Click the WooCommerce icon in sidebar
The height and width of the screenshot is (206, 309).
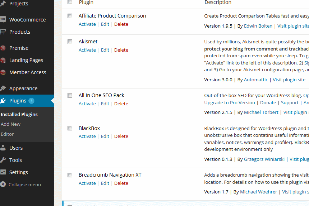click(x=3, y=19)
